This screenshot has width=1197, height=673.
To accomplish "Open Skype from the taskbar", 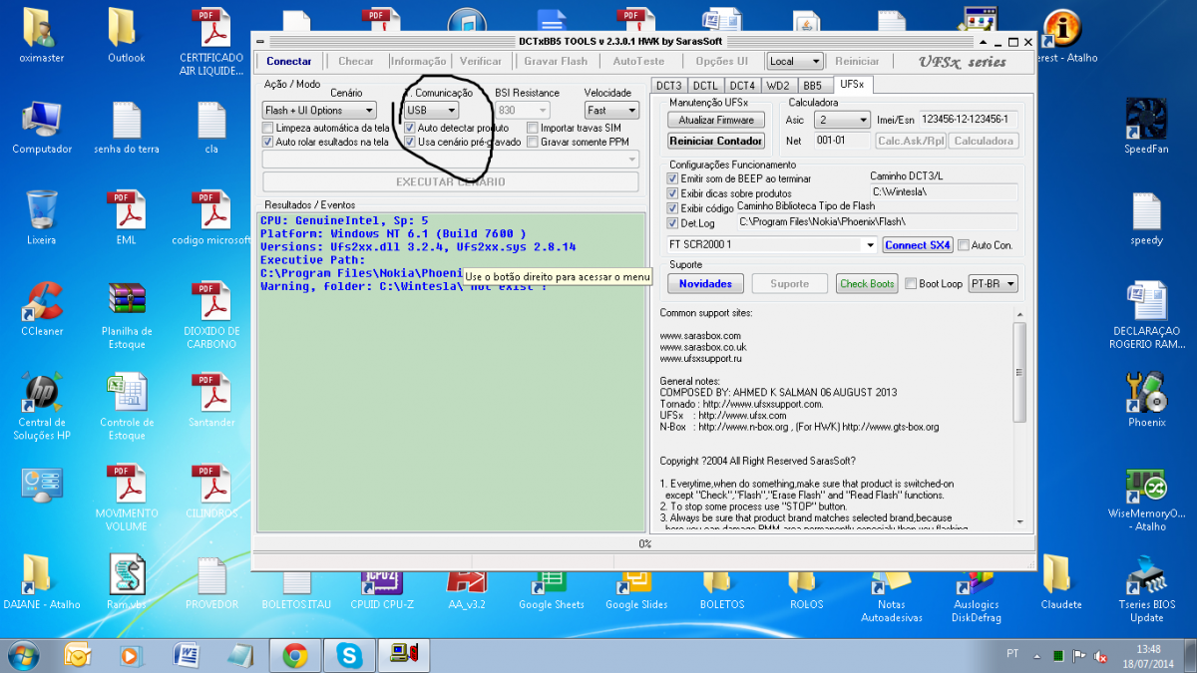I will click(349, 655).
